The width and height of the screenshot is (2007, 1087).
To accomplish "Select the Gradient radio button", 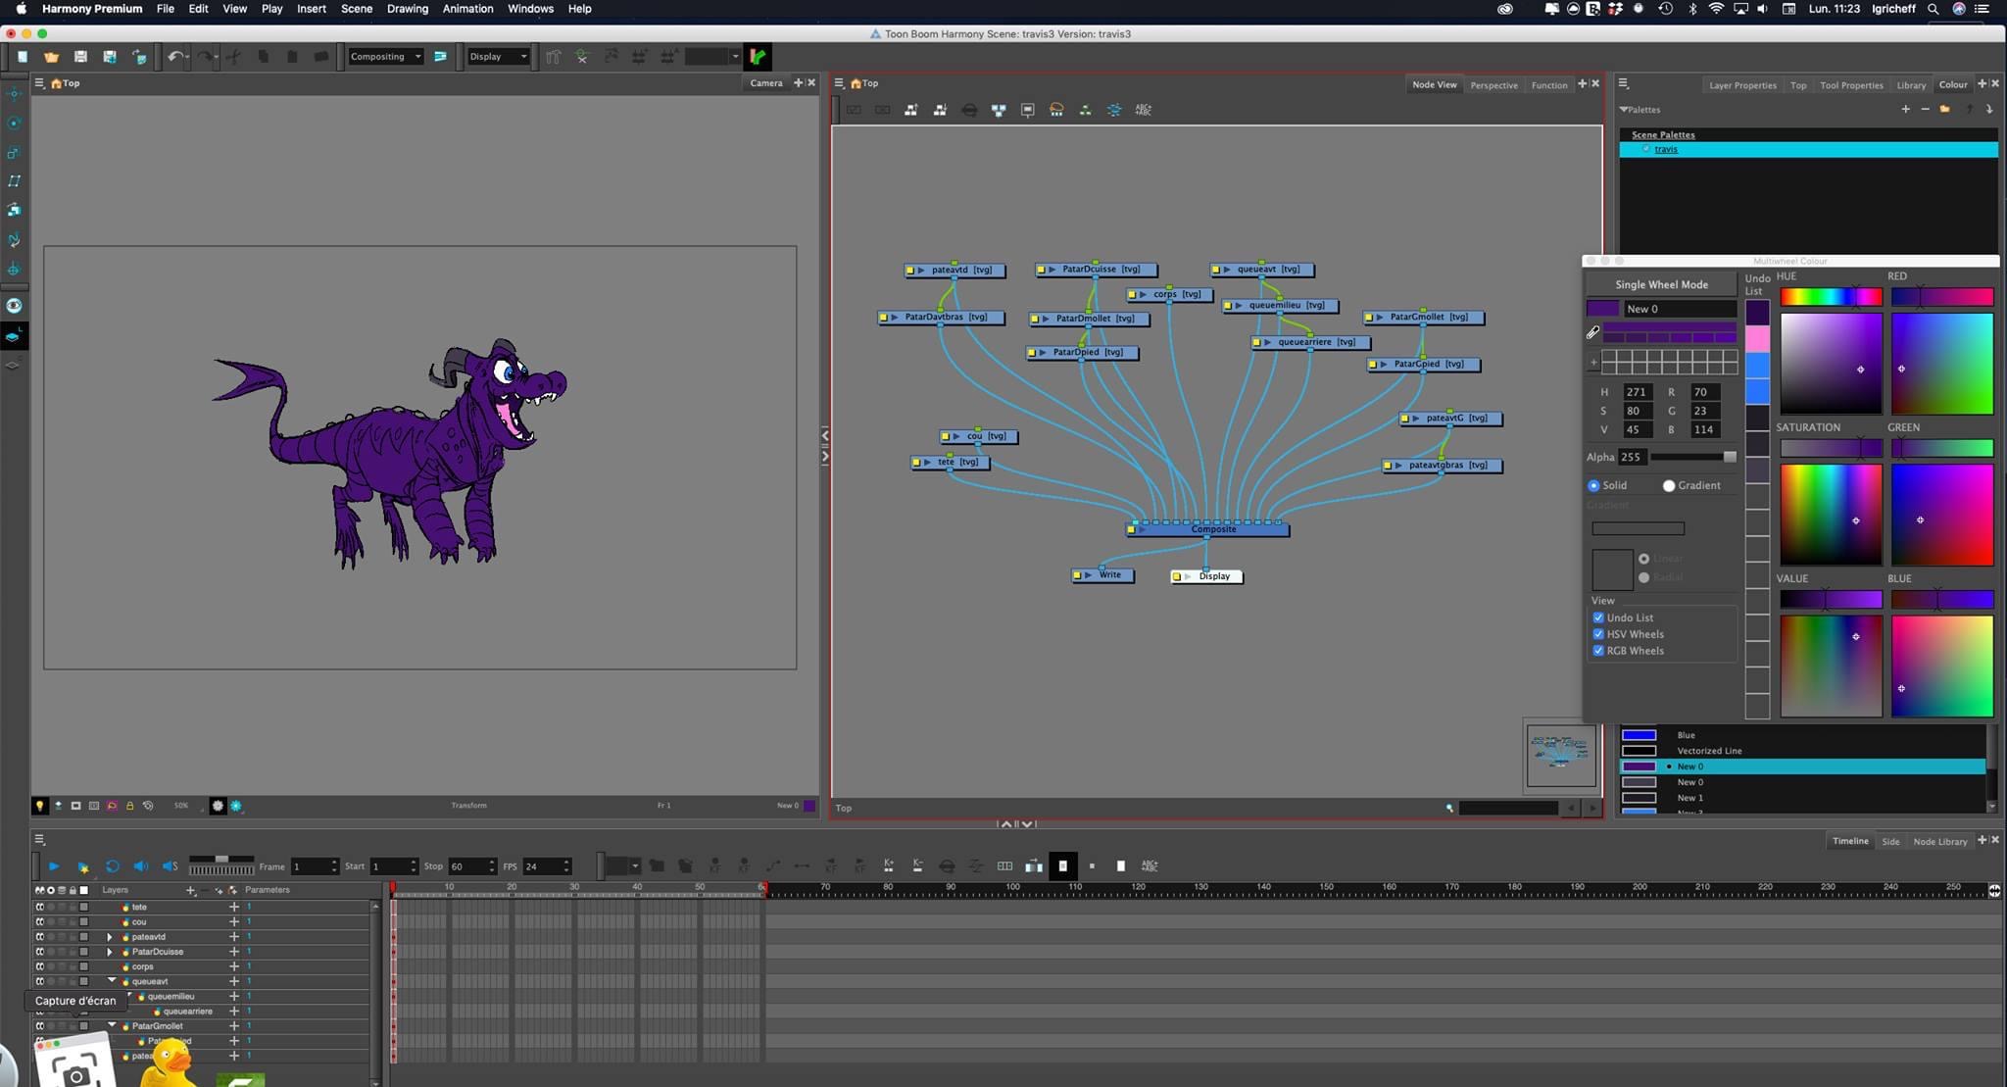I will point(1668,486).
